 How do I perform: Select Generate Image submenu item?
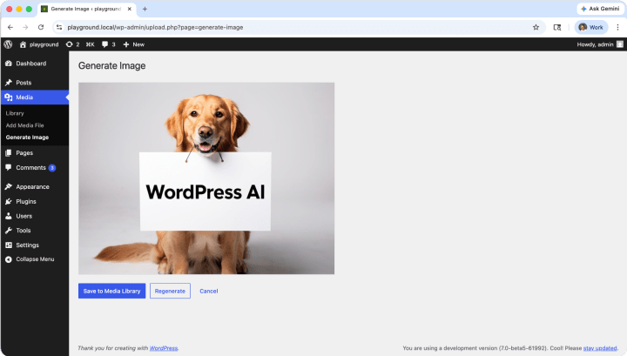pyautogui.click(x=27, y=138)
